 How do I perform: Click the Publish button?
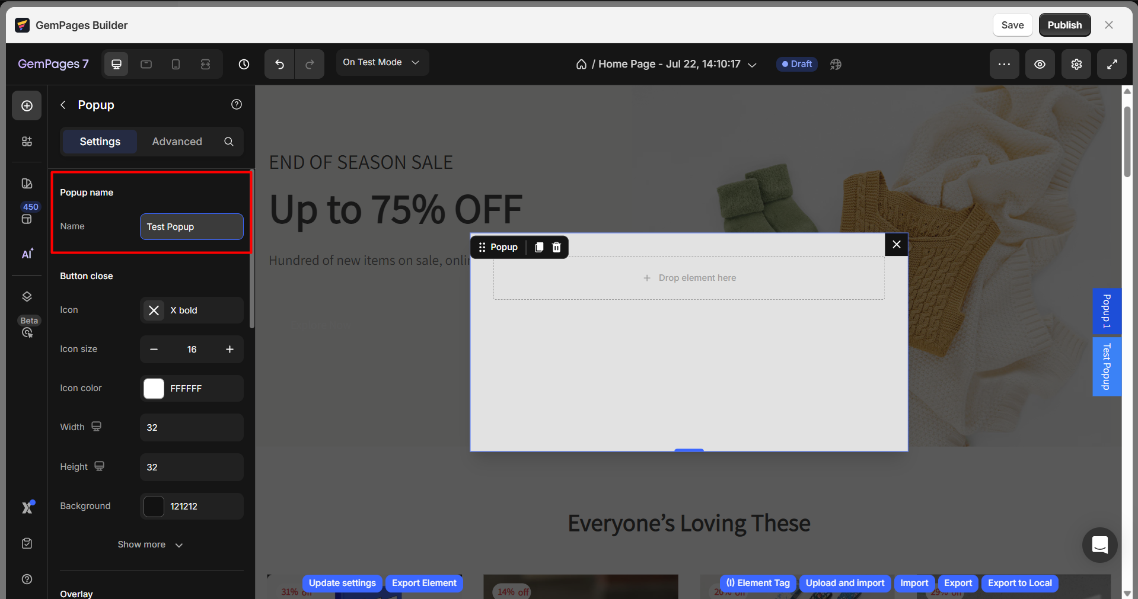1064,25
